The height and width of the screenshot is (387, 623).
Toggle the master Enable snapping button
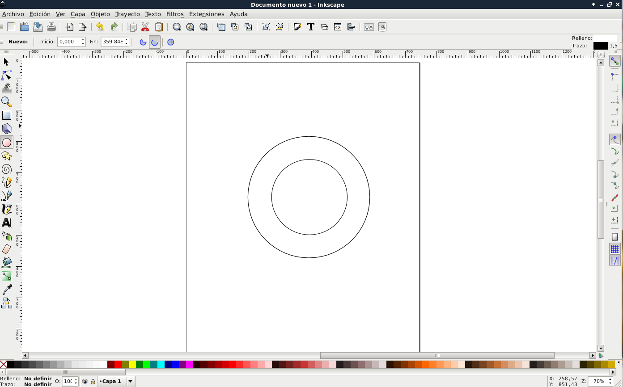point(615,61)
